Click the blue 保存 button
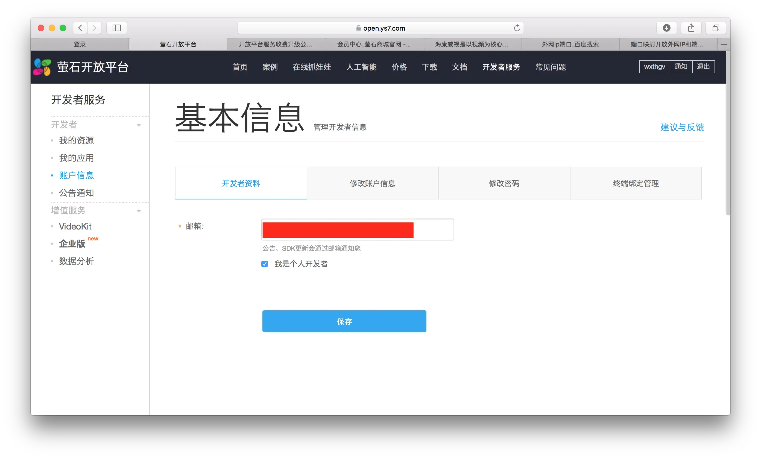 [344, 321]
